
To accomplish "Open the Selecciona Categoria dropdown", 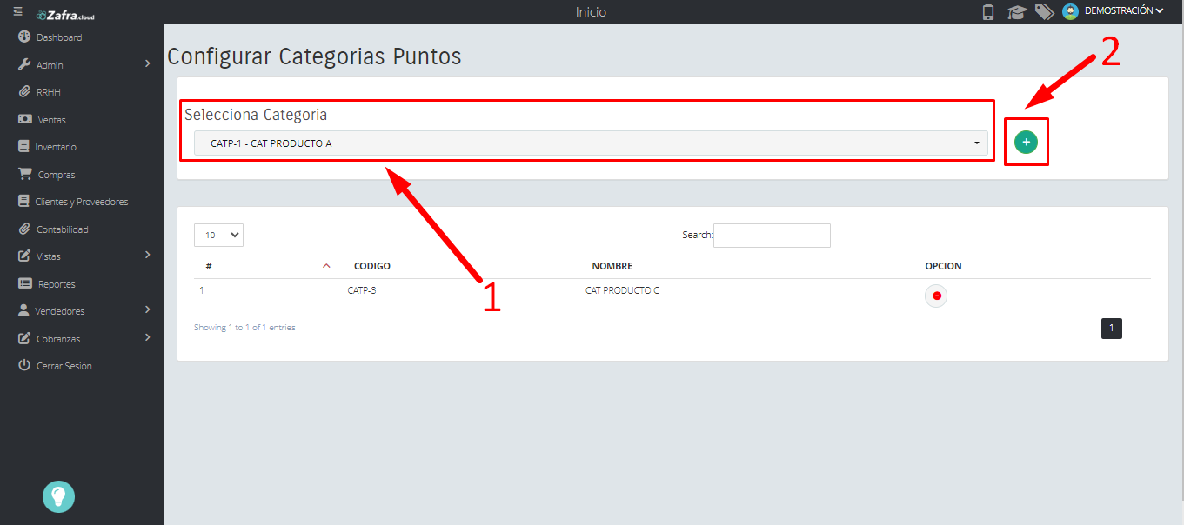I will click(x=591, y=143).
